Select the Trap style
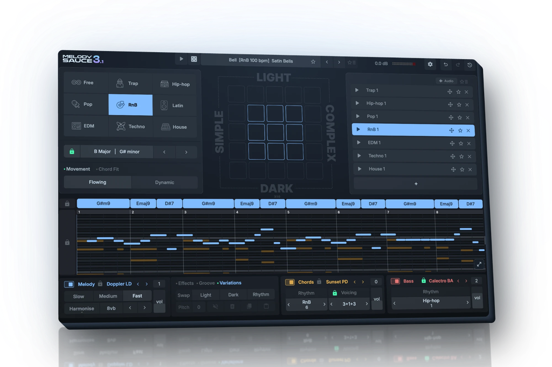Viewport: 552px width, 367px height. point(130,83)
